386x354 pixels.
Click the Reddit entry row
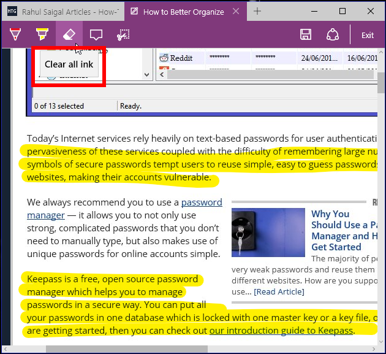267,58
